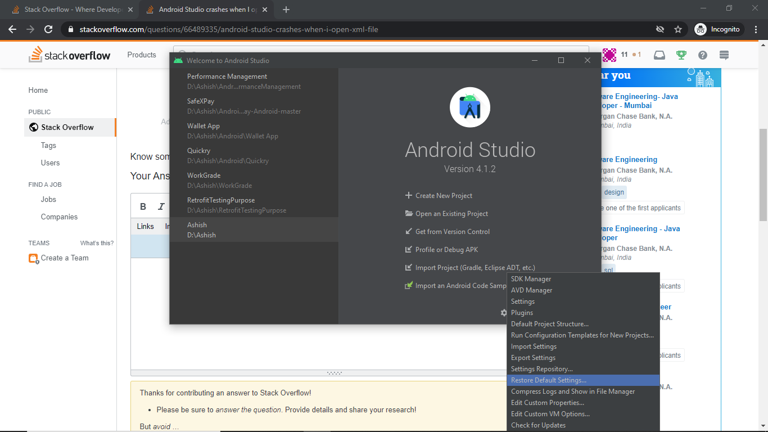Click the Italic icon in answer editor
Viewport: 768px width, 432px height.
161,206
